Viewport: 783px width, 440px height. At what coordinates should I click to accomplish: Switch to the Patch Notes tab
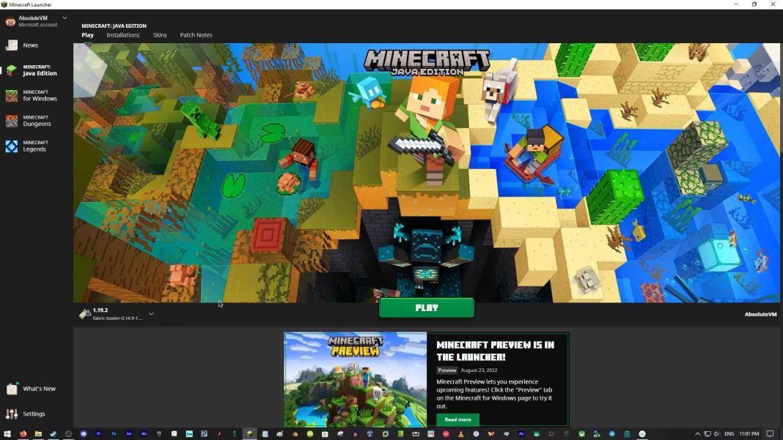[x=196, y=35]
